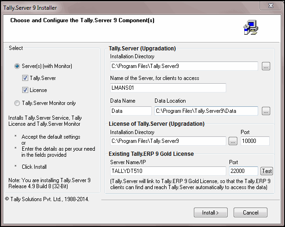Viewport: 285px width, 227px height.
Task: Click the 'Accept the default settings' text
Action: pos(51,137)
